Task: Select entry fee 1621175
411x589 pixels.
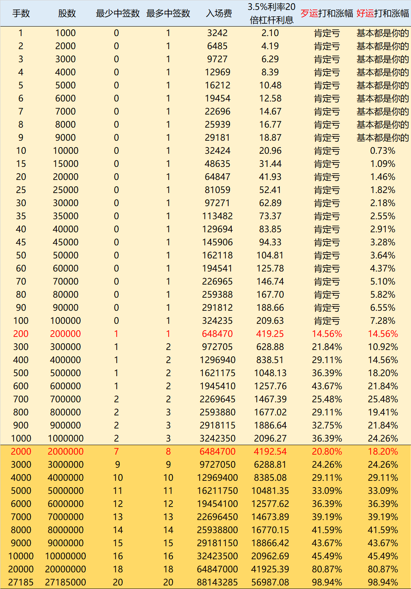Action: click(217, 373)
